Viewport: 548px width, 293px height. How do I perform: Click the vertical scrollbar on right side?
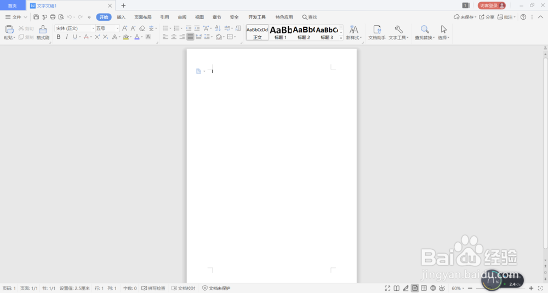[x=545, y=153]
